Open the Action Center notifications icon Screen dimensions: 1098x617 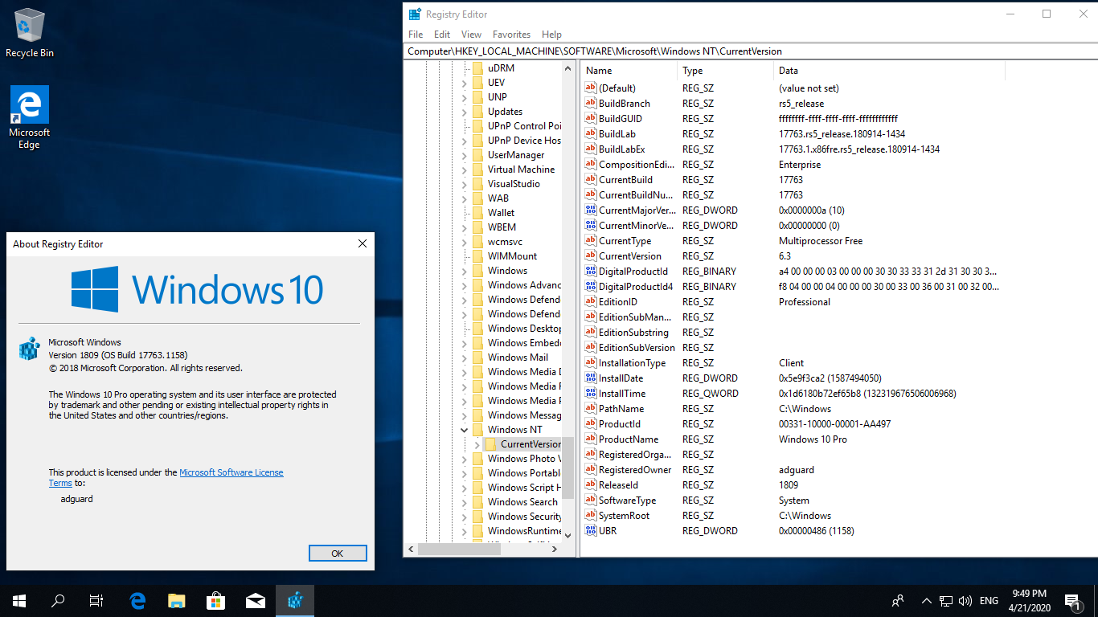tap(1071, 600)
